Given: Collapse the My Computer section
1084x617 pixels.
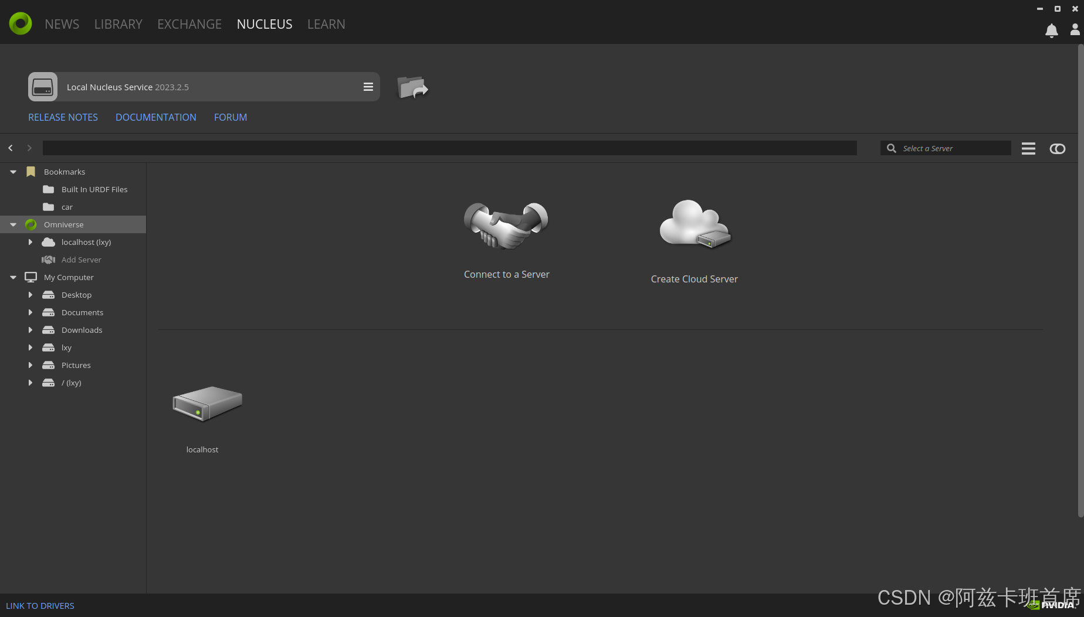Looking at the screenshot, I should pos(13,277).
